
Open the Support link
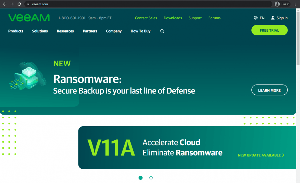point(195,18)
